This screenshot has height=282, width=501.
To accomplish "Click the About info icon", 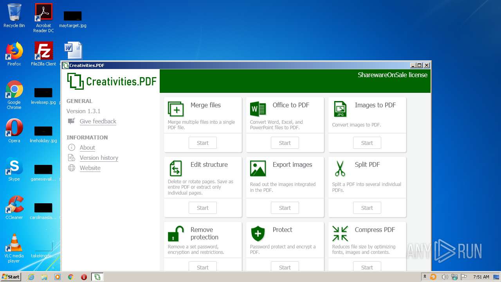I will point(72,147).
